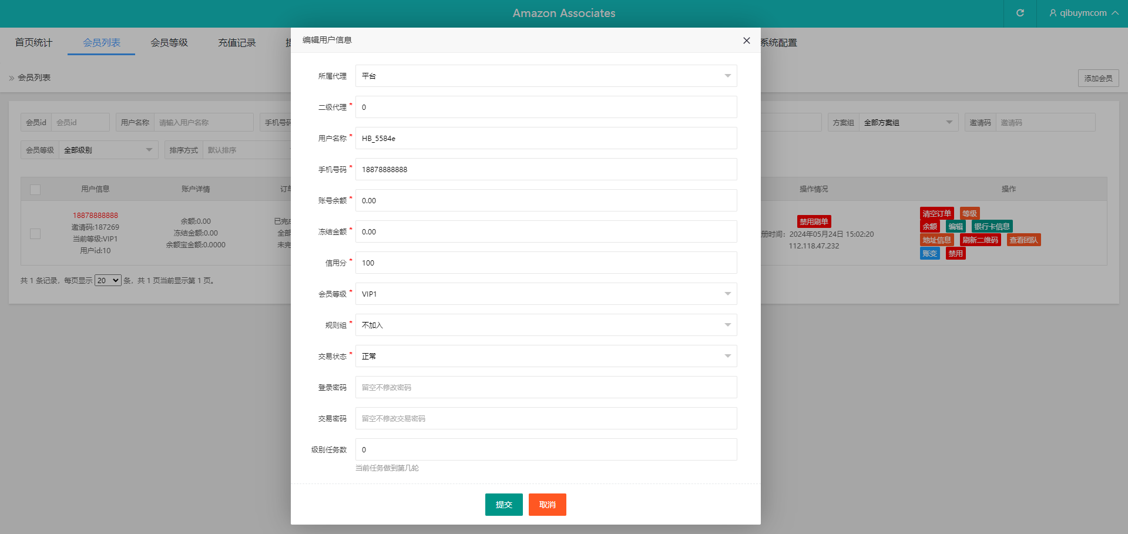Check the row checkbox for user 18878888888
Image resolution: width=1128 pixels, height=534 pixels.
point(35,233)
